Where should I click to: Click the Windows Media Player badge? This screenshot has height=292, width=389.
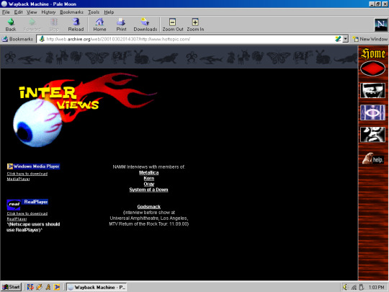(x=33, y=167)
